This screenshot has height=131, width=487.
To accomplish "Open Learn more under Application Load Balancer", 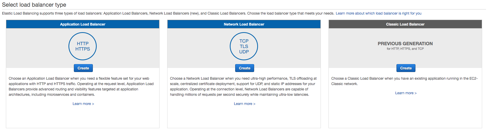I will coord(83,104).
